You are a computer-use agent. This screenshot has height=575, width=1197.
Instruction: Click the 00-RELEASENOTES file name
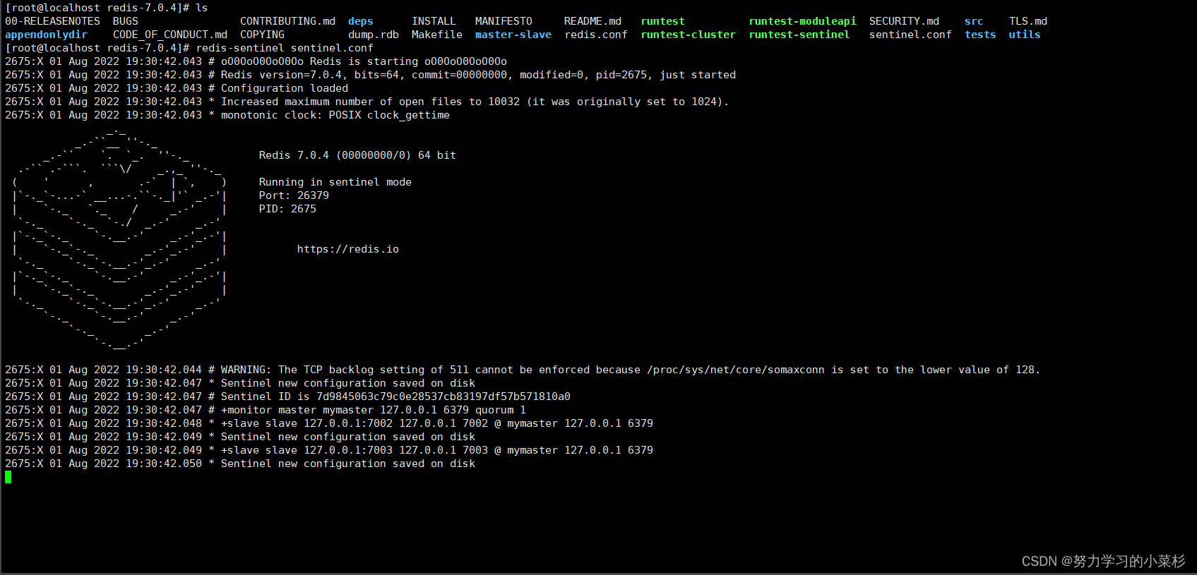(52, 21)
